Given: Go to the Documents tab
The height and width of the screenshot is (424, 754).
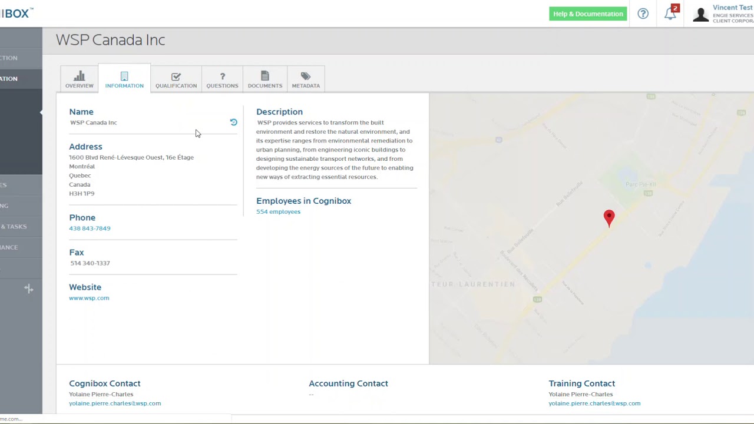Looking at the screenshot, I should [x=264, y=79].
